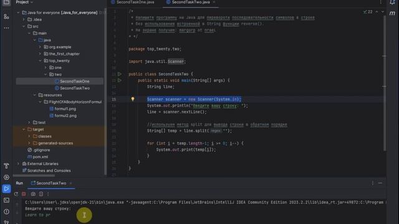Viewport: 399px width, 224px height.
Task: Expand the classes folder
Action: coord(29,136)
